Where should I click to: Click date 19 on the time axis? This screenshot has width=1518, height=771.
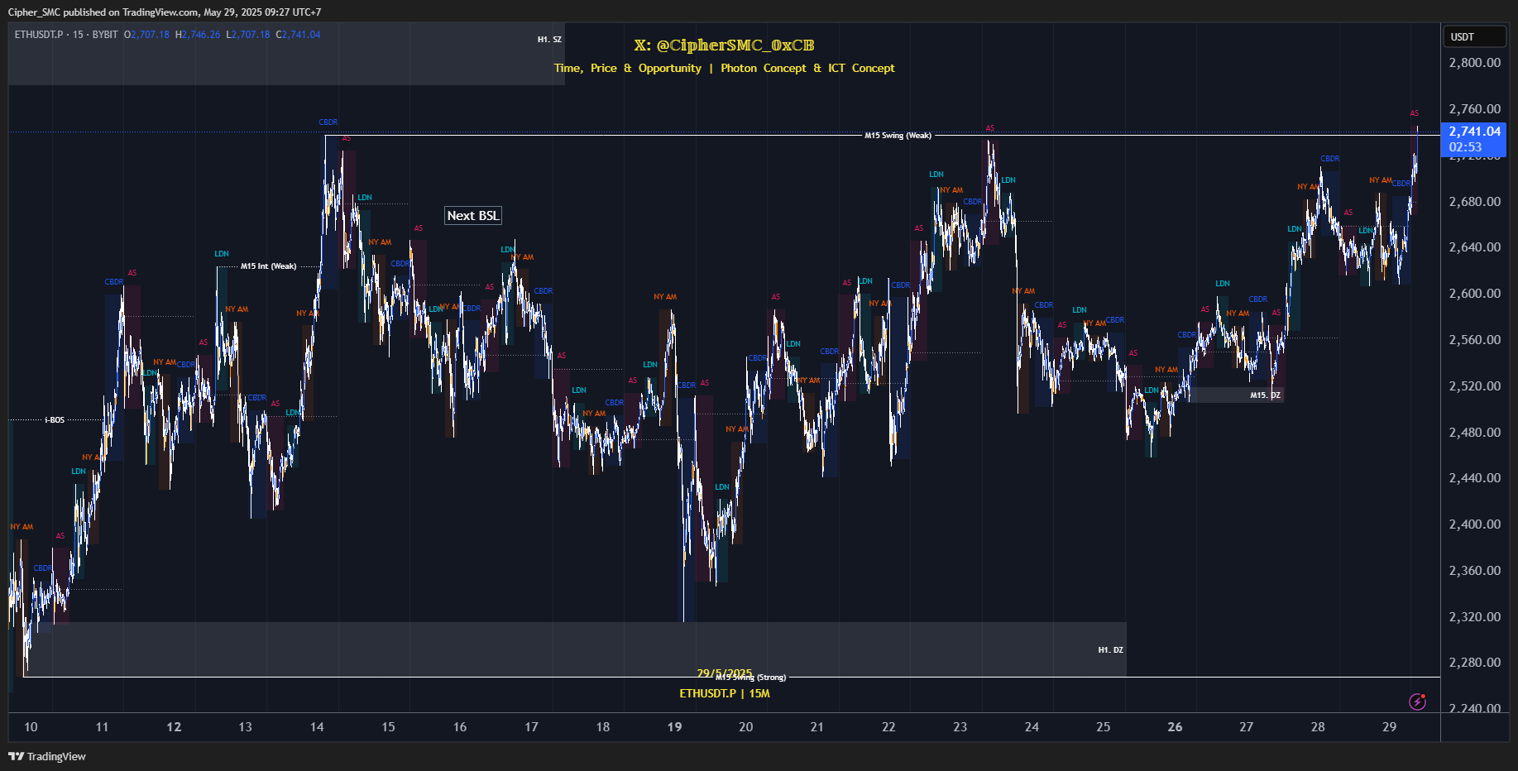point(674,726)
